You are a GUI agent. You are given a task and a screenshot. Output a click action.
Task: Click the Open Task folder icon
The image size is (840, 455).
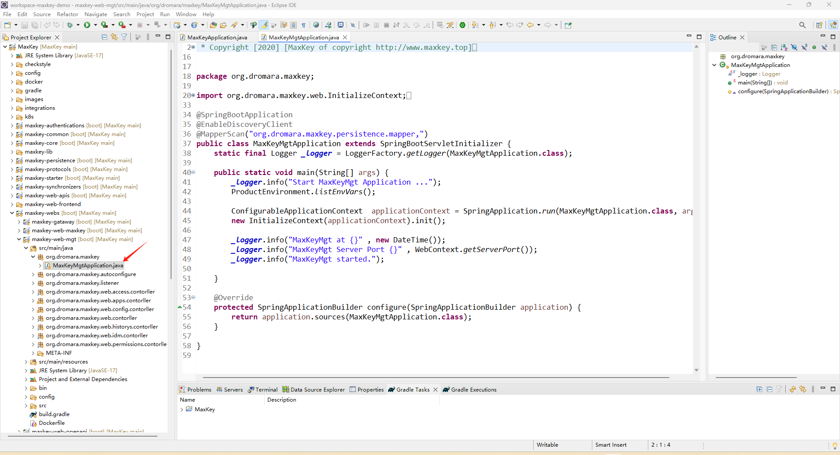[x=223, y=25]
